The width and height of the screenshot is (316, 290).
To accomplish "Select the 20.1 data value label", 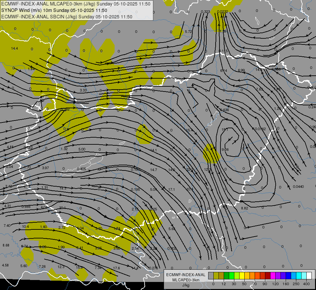I will pos(63,208).
